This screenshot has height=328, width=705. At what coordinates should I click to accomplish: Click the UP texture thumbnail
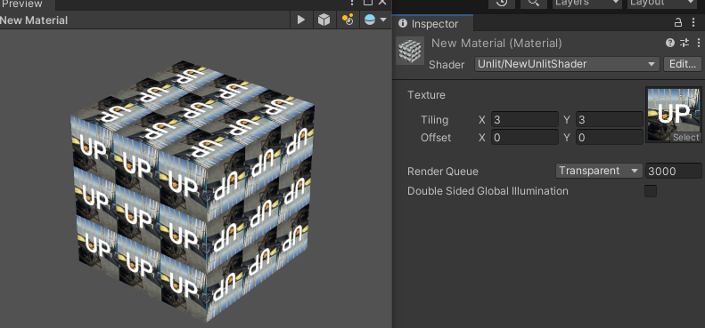(x=674, y=115)
